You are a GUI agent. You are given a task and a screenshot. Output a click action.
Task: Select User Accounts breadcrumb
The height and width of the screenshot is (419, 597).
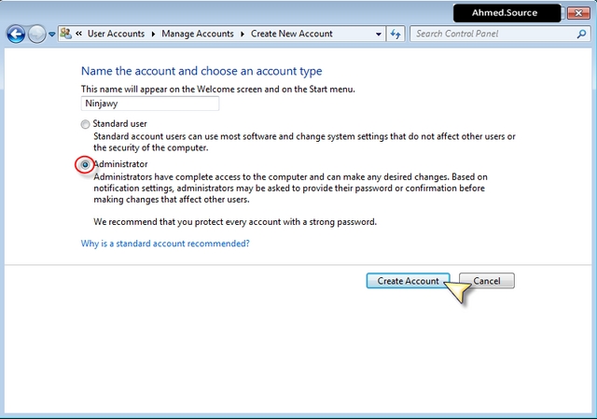(116, 34)
